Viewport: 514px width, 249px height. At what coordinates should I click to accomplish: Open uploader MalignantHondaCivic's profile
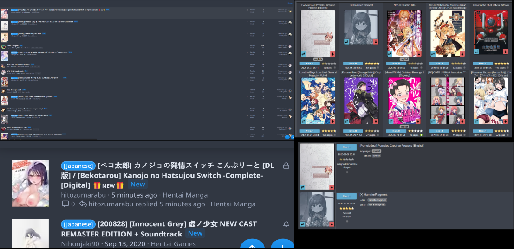coord(346,164)
